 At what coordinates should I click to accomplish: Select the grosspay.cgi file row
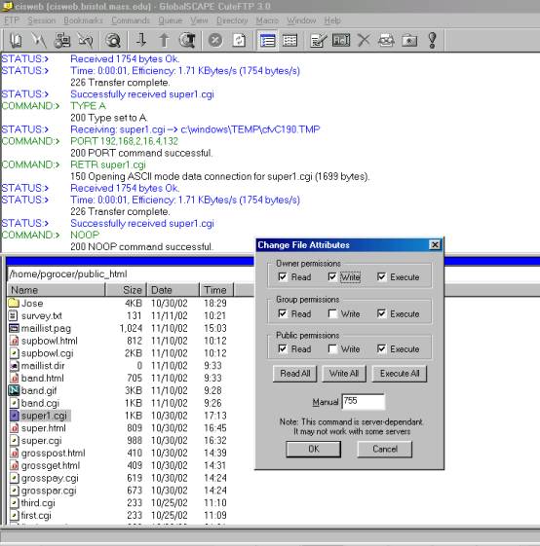coord(119,478)
